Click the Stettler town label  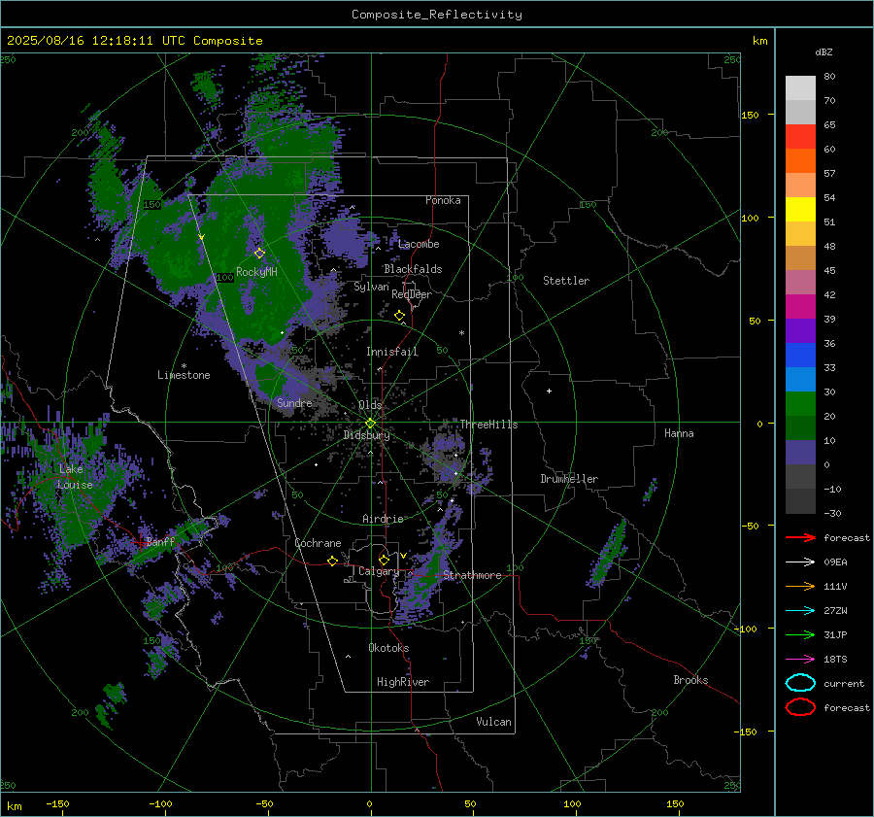pos(566,281)
